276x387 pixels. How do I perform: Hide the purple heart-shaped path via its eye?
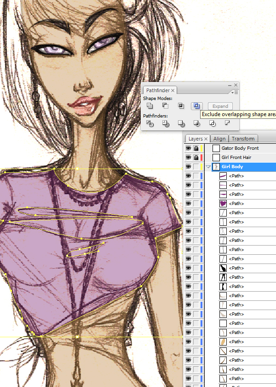[189, 204]
